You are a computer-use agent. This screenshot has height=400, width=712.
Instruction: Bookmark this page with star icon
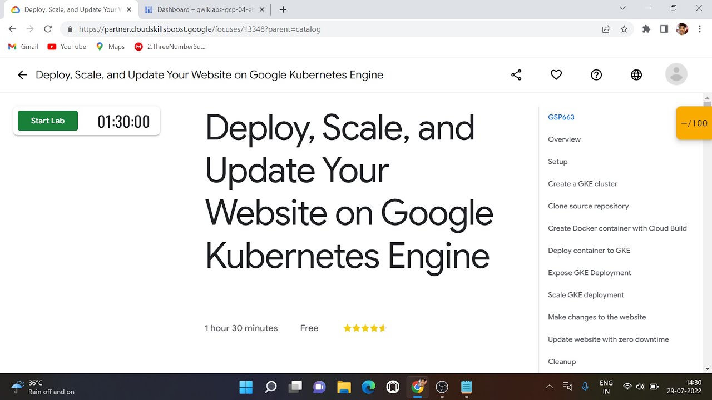click(624, 29)
